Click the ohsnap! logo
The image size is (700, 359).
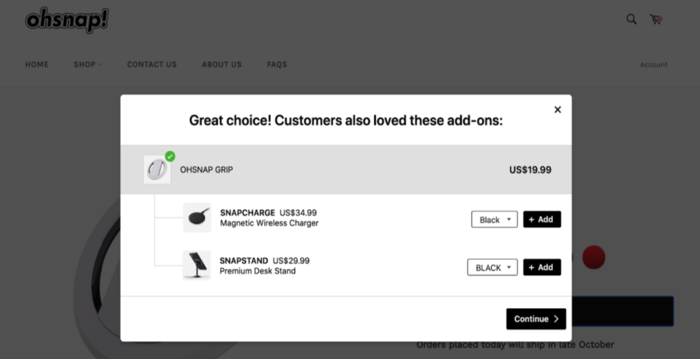tap(67, 20)
